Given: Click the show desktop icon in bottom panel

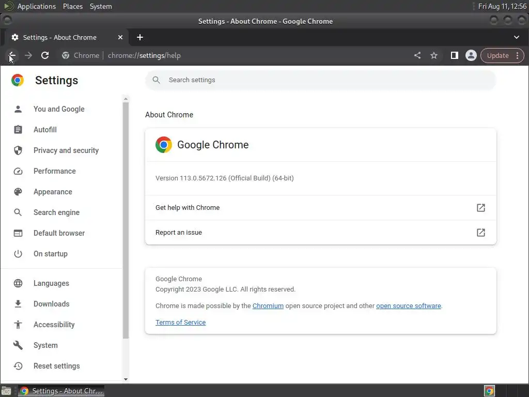Looking at the screenshot, I should (x=6, y=391).
